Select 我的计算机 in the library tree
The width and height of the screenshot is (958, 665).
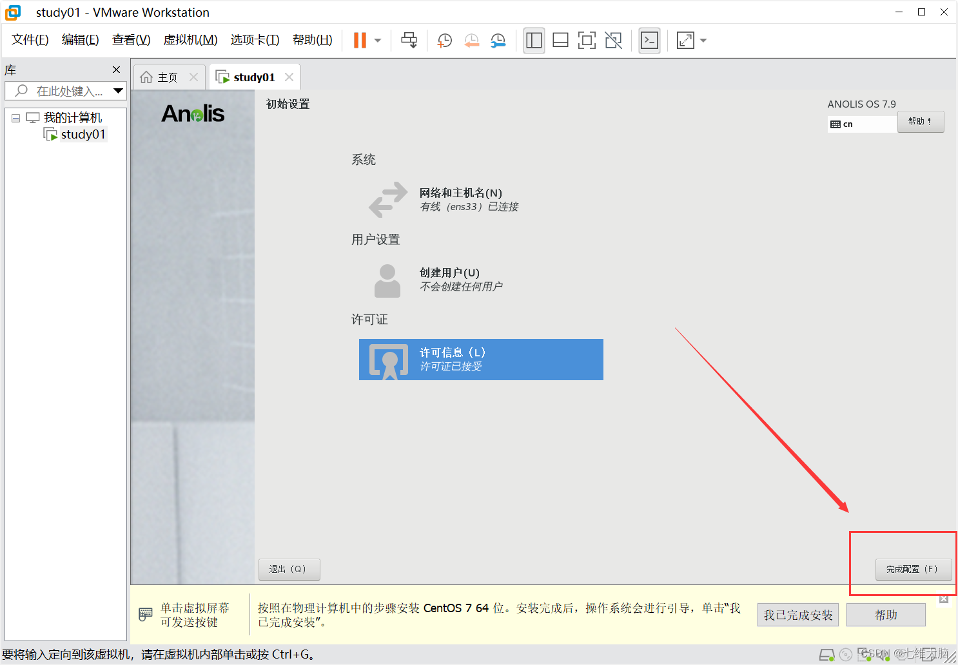[73, 117]
